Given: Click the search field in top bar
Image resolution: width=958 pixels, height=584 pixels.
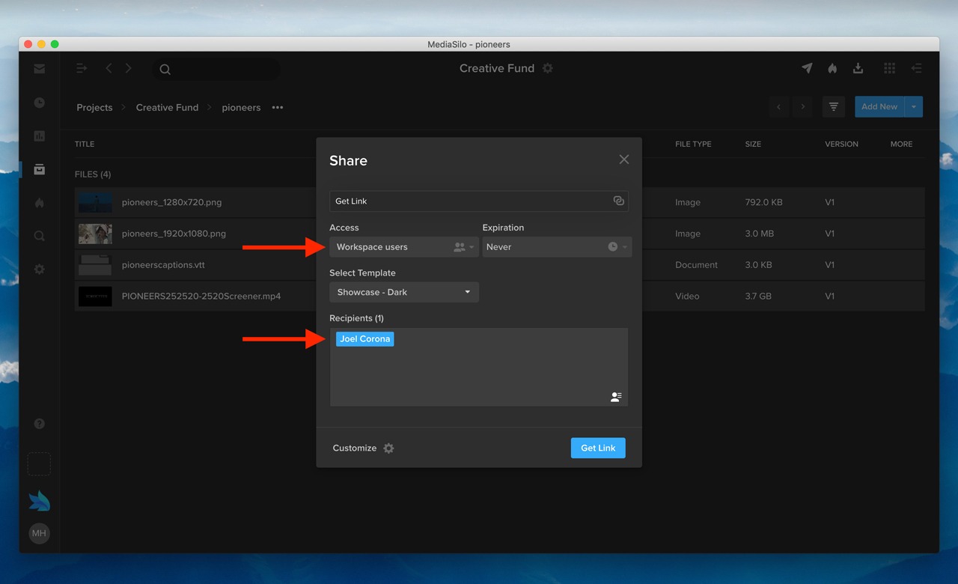Looking at the screenshot, I should 217,70.
